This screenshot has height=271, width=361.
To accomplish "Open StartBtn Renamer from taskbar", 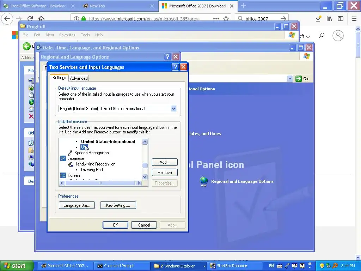I will (x=234, y=266).
